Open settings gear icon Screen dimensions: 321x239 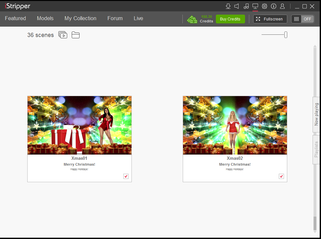[x=265, y=6]
